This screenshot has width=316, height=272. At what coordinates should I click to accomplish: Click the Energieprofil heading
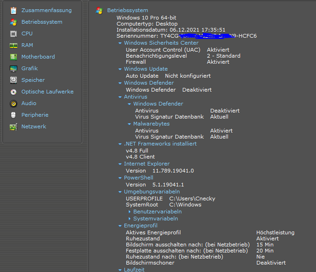pos(141,226)
